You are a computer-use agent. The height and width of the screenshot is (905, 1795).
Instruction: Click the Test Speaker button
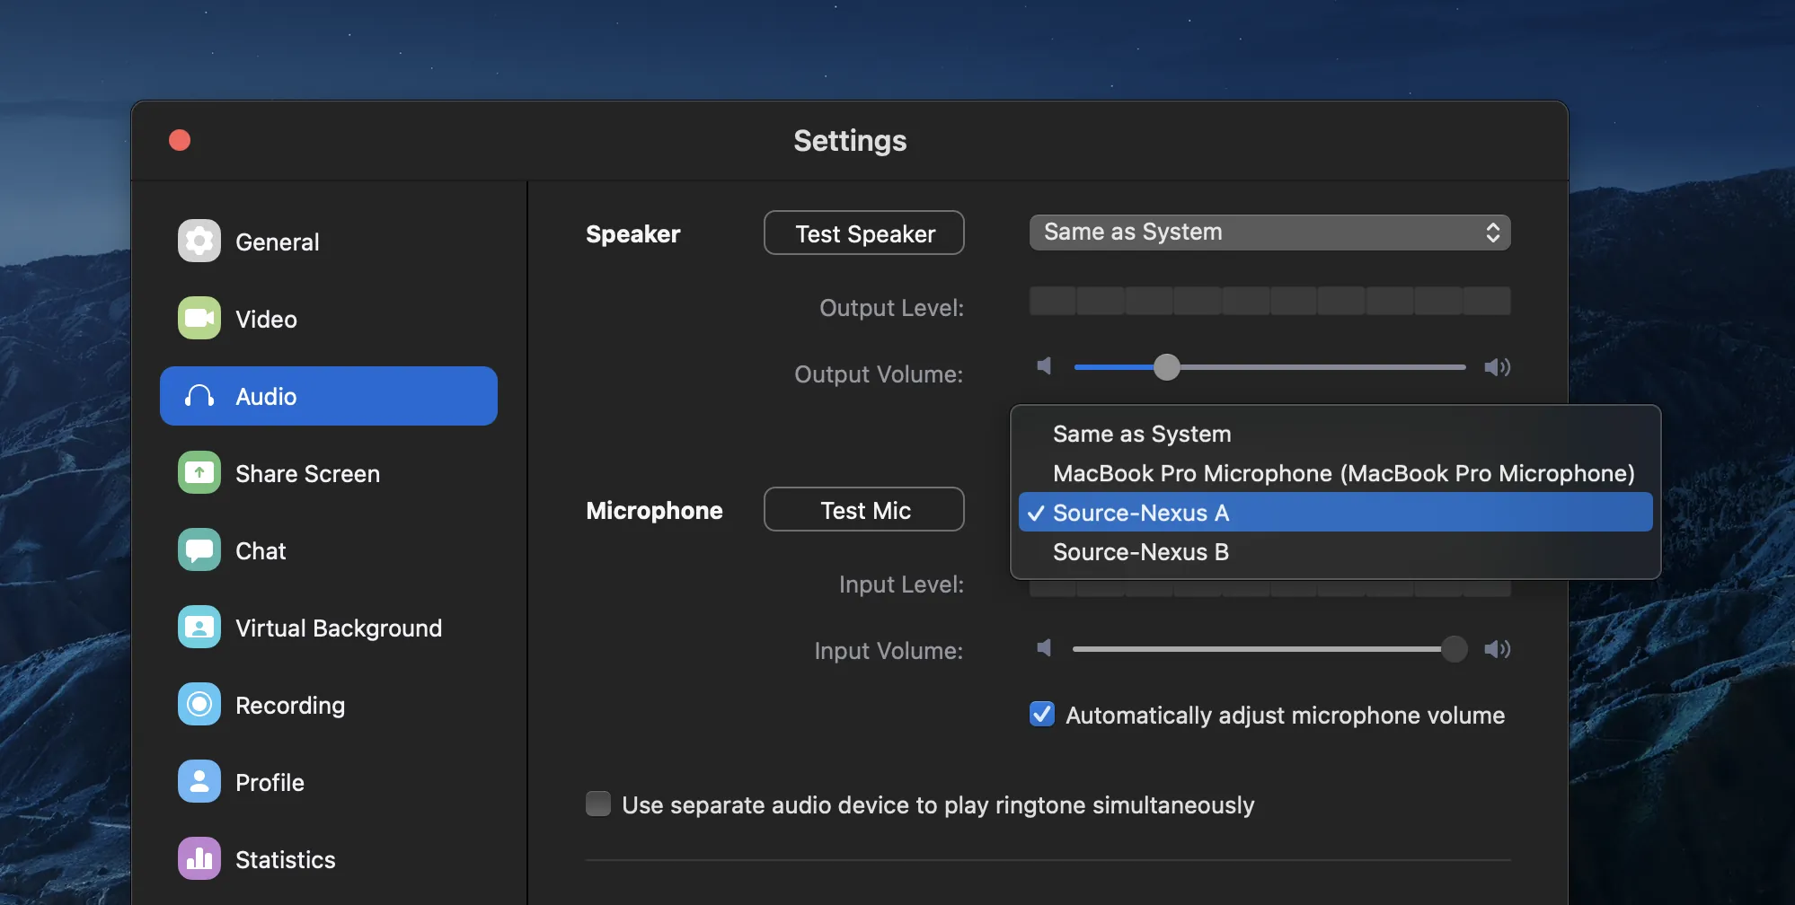(x=864, y=233)
